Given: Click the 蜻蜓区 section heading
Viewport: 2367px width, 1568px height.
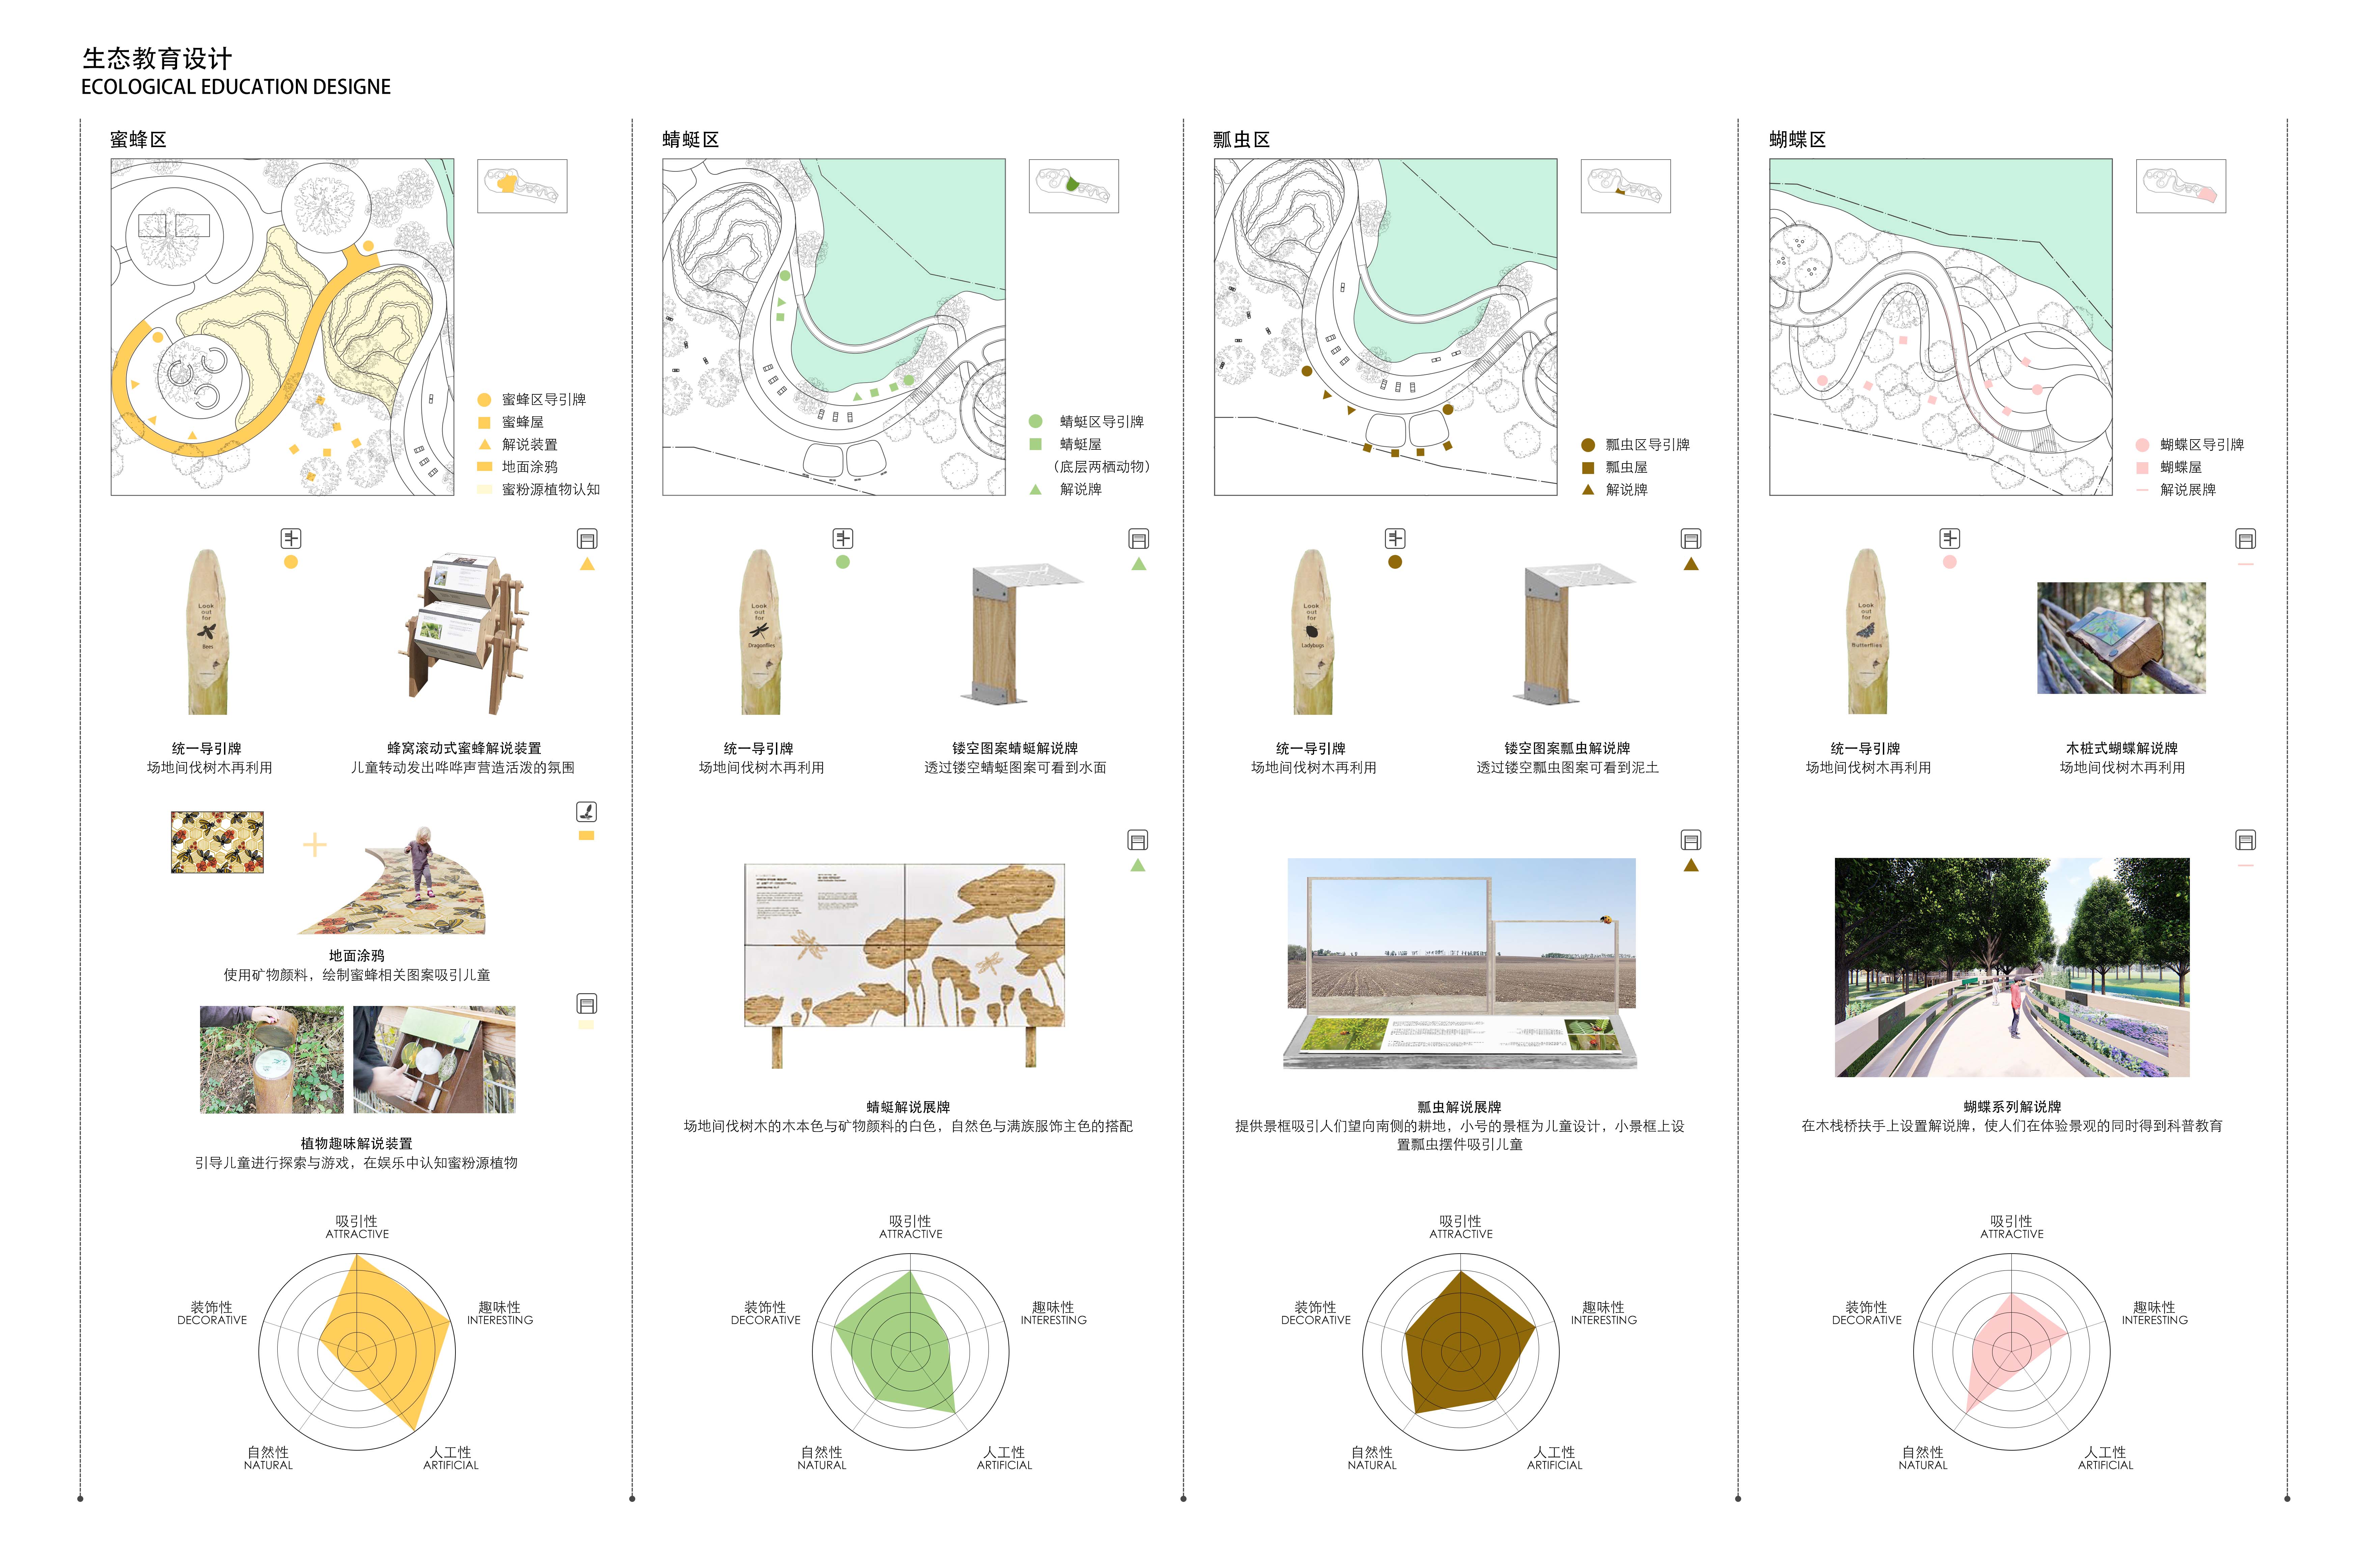Looking at the screenshot, I should pos(691,140).
